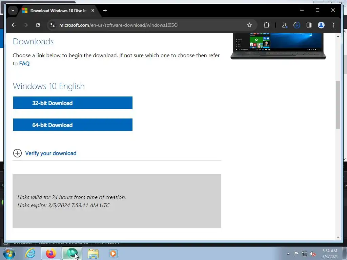
Task: Open the side panel icon
Action: coord(309,25)
